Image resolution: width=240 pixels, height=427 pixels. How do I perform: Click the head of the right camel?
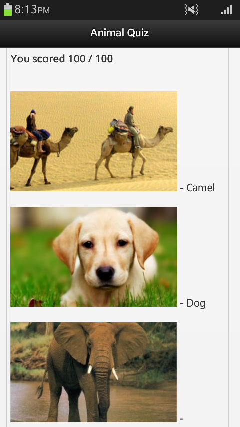point(166,130)
